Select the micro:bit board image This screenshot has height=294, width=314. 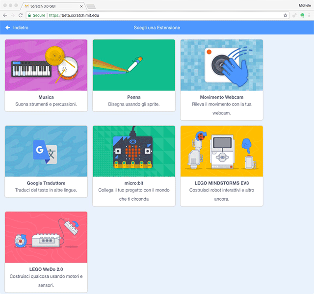click(133, 151)
